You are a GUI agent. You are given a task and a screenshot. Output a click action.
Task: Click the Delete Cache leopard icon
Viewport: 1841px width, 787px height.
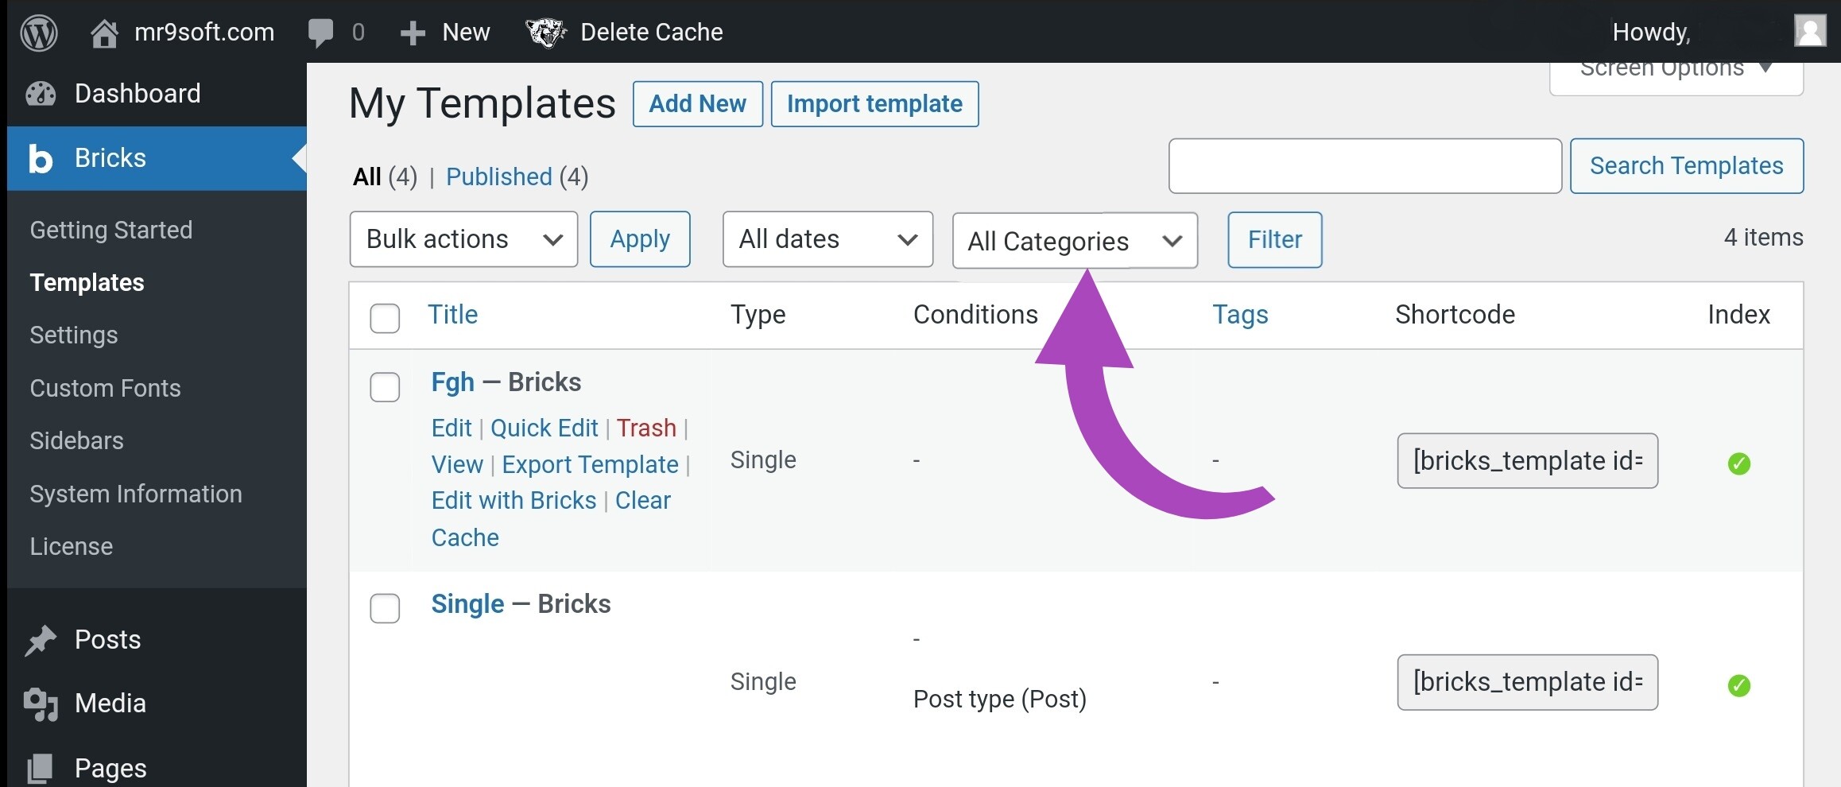click(x=545, y=32)
